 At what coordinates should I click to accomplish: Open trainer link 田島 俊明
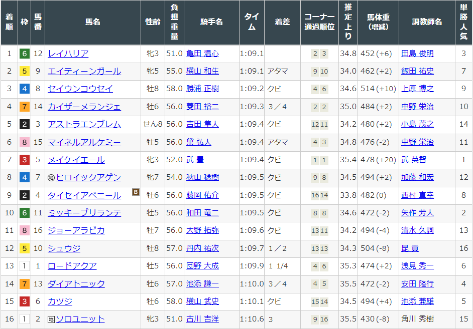click(417, 54)
